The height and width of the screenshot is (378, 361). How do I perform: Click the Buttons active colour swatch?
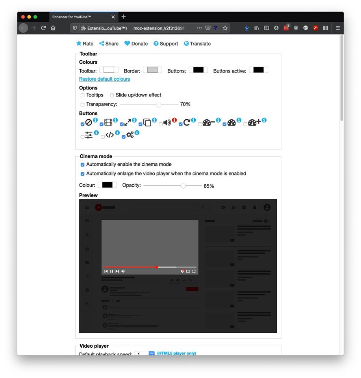(x=258, y=70)
